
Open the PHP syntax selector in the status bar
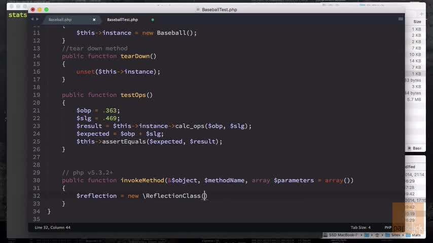(x=388, y=227)
